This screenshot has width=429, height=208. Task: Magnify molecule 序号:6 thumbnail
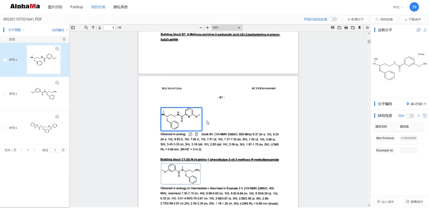(57, 117)
